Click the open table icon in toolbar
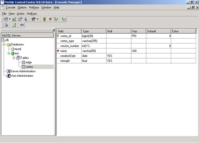Viewport: 199px width, 143px height. [6, 19]
